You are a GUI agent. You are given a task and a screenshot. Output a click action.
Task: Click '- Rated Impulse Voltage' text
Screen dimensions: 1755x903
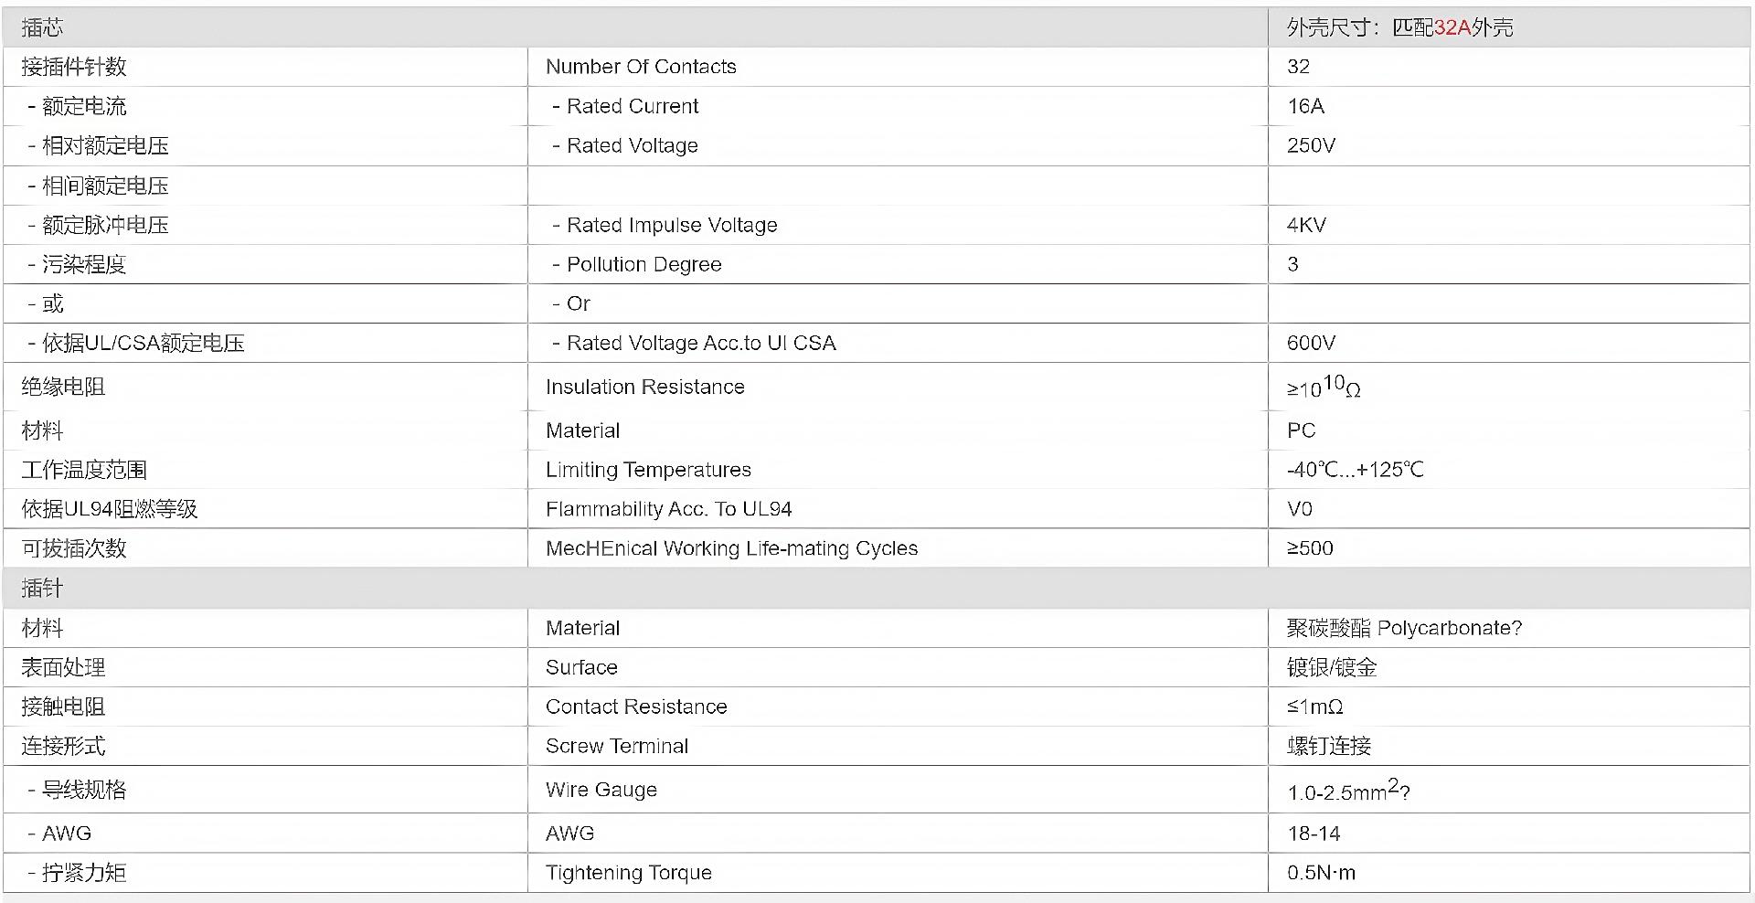665,225
